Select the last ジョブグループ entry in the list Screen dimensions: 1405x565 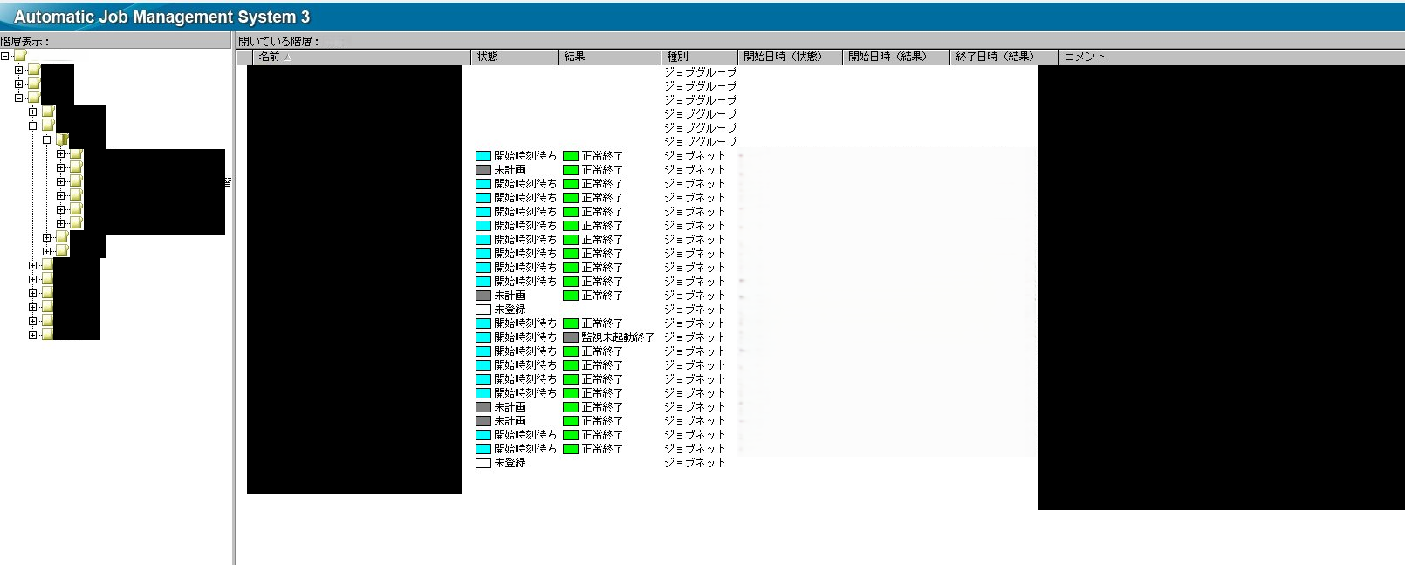700,142
